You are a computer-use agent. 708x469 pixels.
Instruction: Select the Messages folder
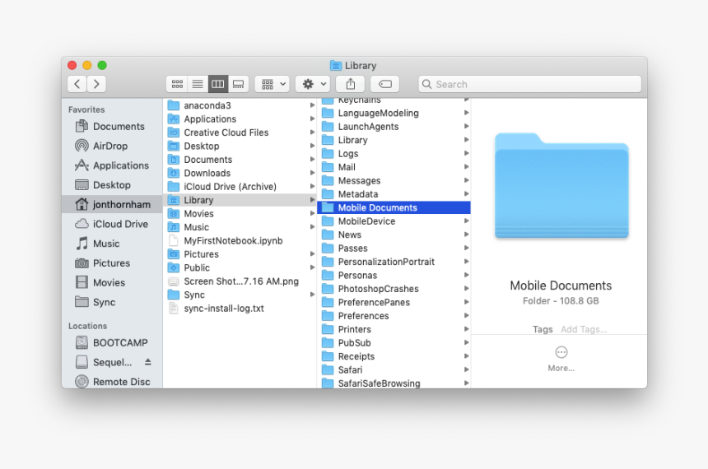(x=394, y=180)
